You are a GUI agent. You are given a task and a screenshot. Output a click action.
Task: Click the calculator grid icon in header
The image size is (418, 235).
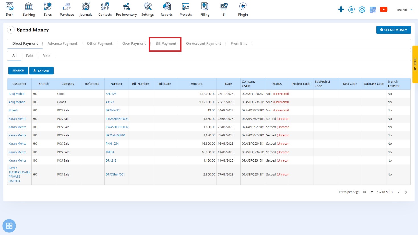click(x=372, y=9)
